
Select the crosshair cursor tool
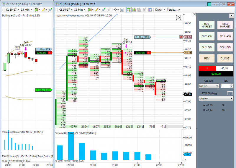tap(115, 10)
